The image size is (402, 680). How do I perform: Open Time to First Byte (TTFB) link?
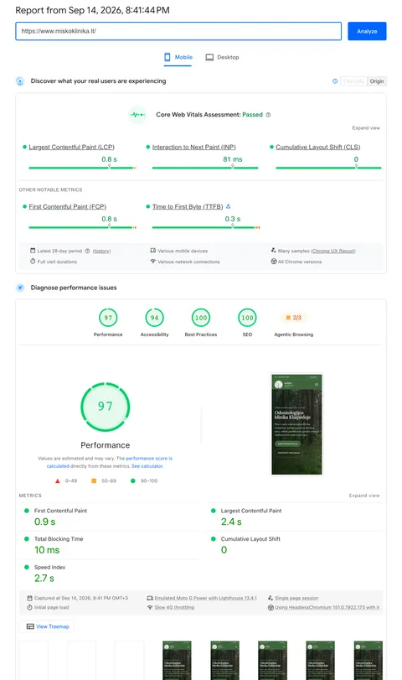click(x=188, y=206)
